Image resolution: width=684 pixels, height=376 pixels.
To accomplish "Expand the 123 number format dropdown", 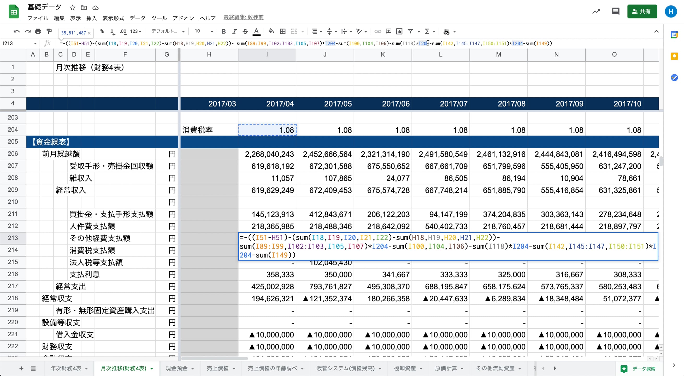I will (135, 32).
